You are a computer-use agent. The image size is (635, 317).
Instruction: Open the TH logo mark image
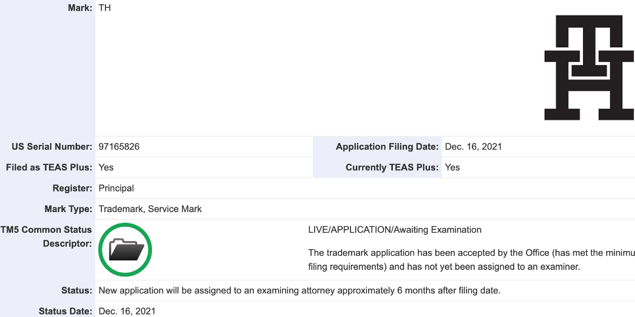(x=589, y=68)
